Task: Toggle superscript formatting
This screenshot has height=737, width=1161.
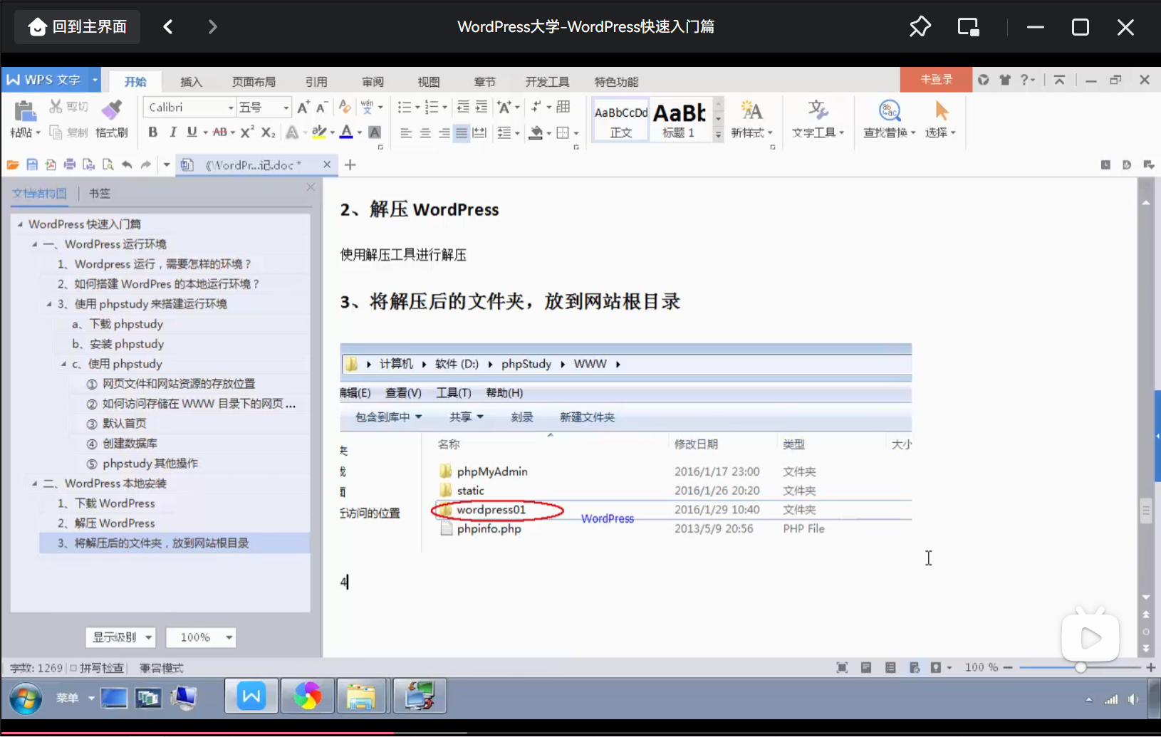Action: [247, 132]
